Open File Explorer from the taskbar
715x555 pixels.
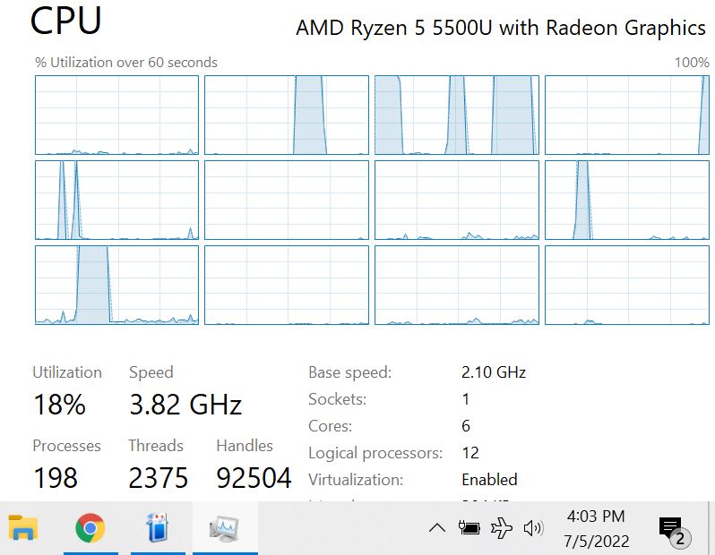(22, 527)
